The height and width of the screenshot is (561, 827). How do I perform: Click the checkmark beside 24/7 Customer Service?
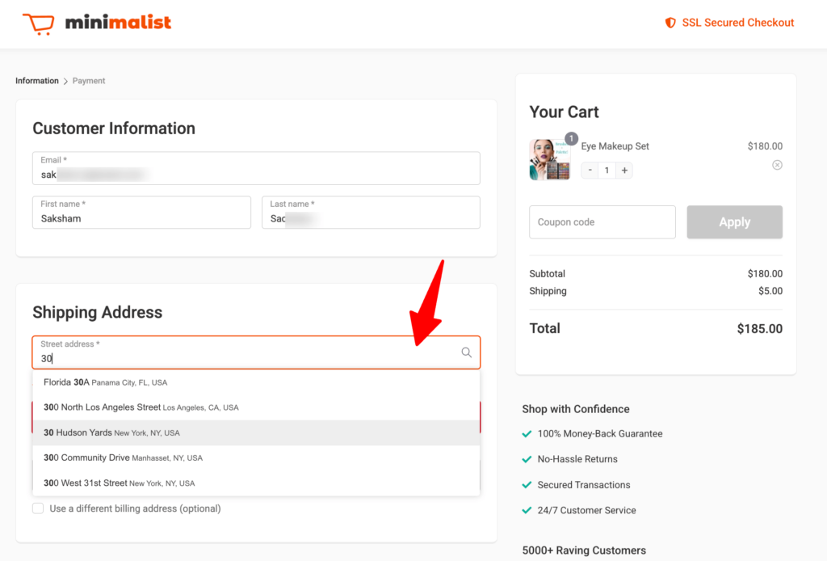click(525, 510)
